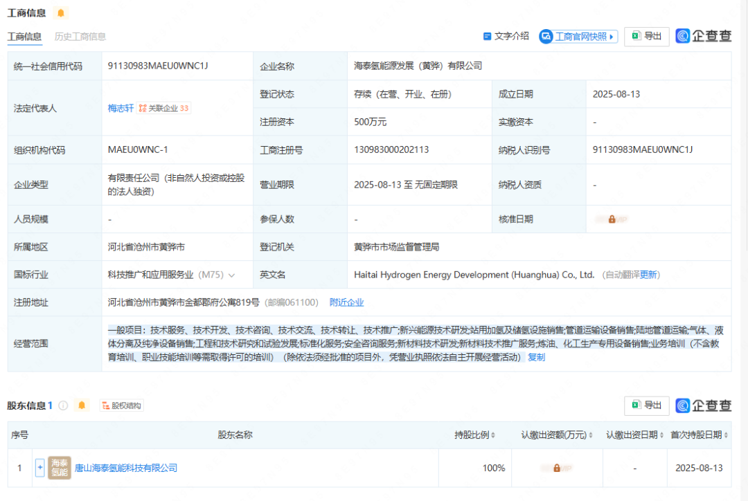This screenshot has height=501, width=748.
Task: Click the VIP lock in 认缴出资额 shareholder cell
Action: [x=557, y=468]
